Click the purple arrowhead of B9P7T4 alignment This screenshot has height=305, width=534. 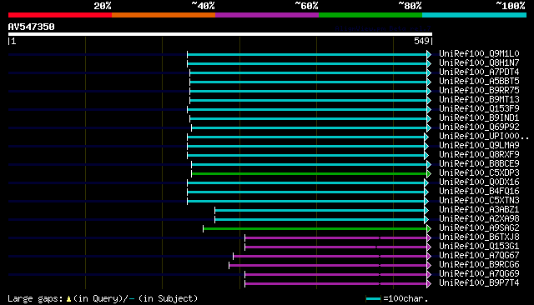(x=429, y=284)
